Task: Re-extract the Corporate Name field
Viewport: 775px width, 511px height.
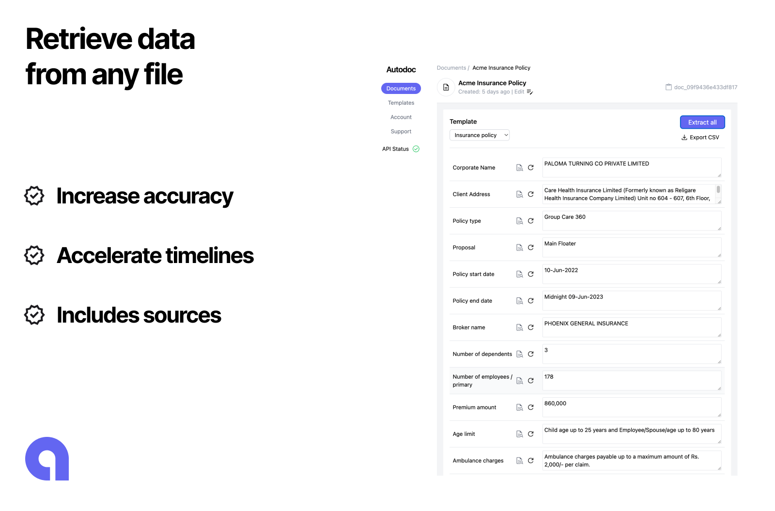Action: click(x=531, y=168)
